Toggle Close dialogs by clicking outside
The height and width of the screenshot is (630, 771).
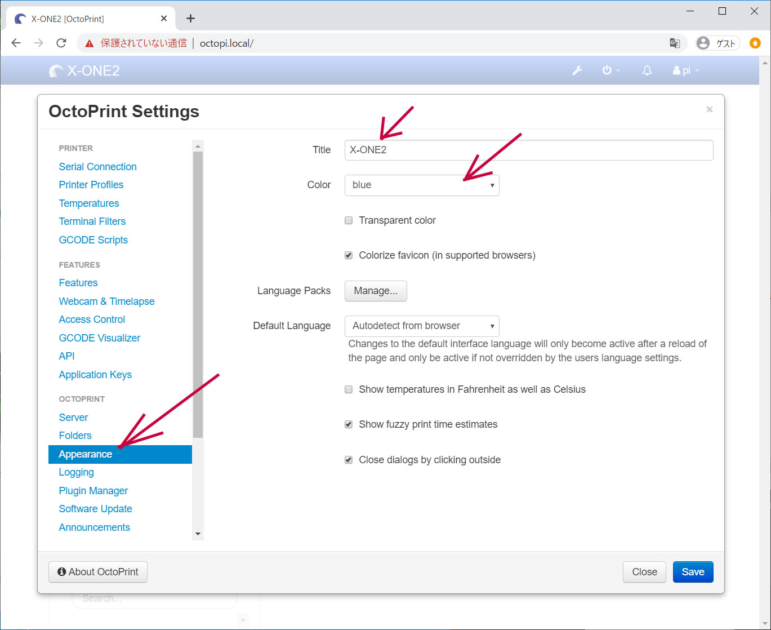(349, 460)
